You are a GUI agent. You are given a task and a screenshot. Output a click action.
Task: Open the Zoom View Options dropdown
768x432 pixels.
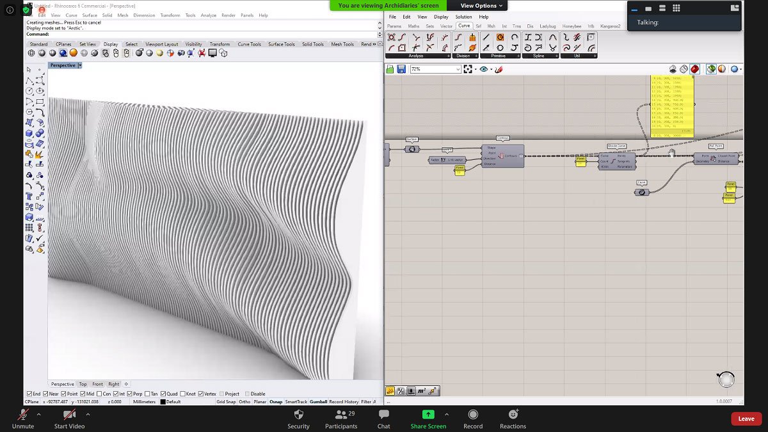482,6
